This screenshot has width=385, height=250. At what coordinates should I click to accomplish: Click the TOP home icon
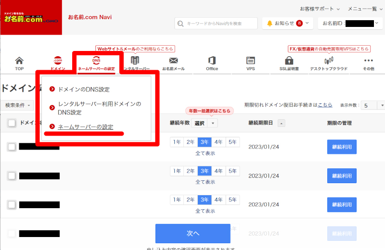(x=19, y=61)
